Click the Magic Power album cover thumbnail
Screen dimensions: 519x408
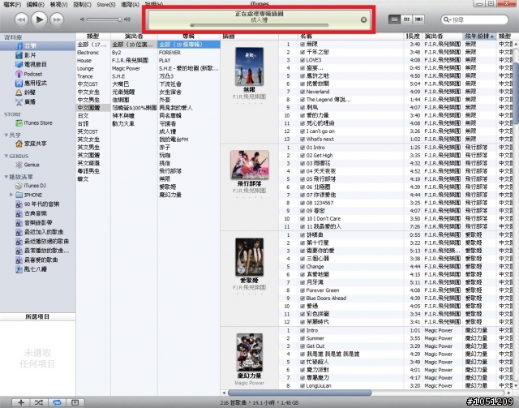click(249, 352)
